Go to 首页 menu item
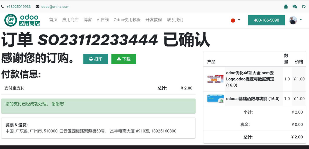The image size is (309, 149). click(x=53, y=20)
